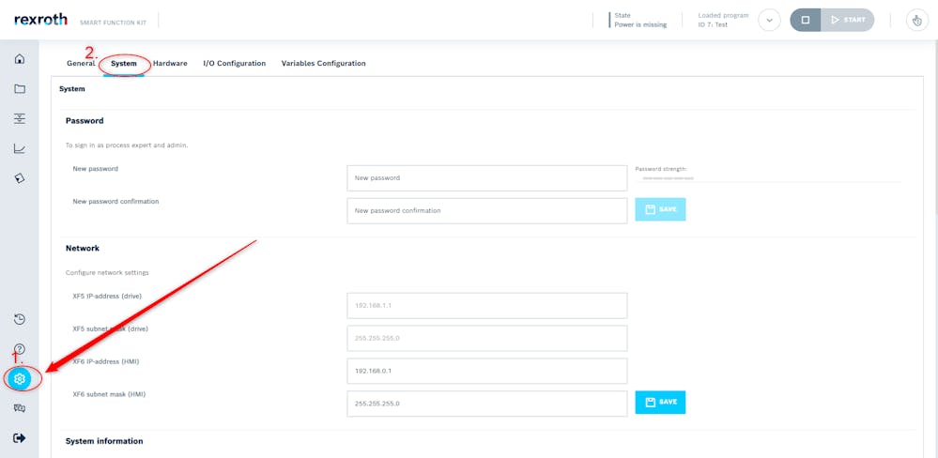Click the manual mode hand icon
This screenshot has width=938, height=458.
tap(915, 21)
